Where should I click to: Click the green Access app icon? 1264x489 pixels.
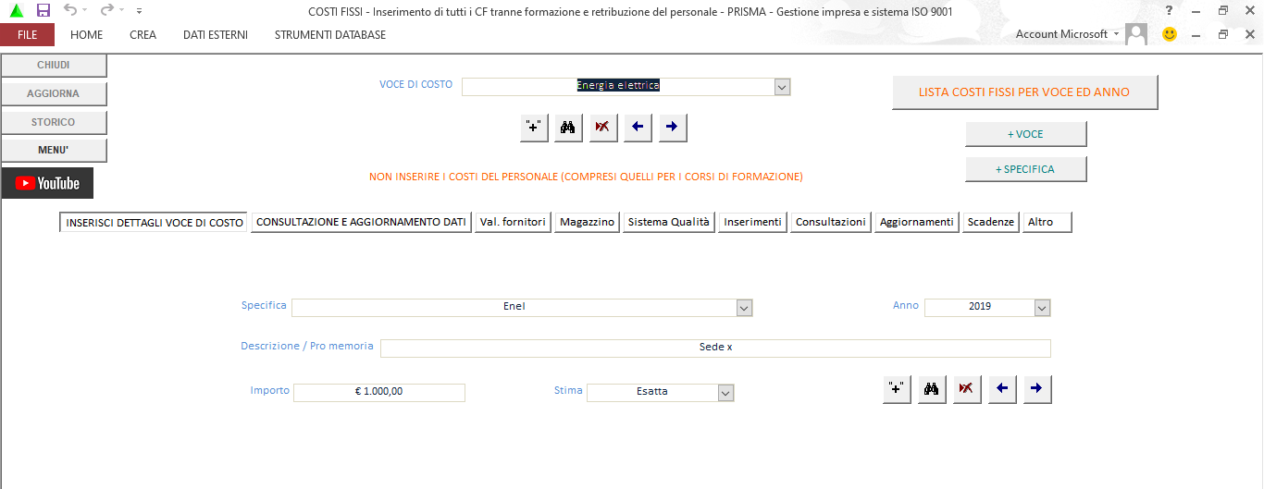pyautogui.click(x=16, y=11)
